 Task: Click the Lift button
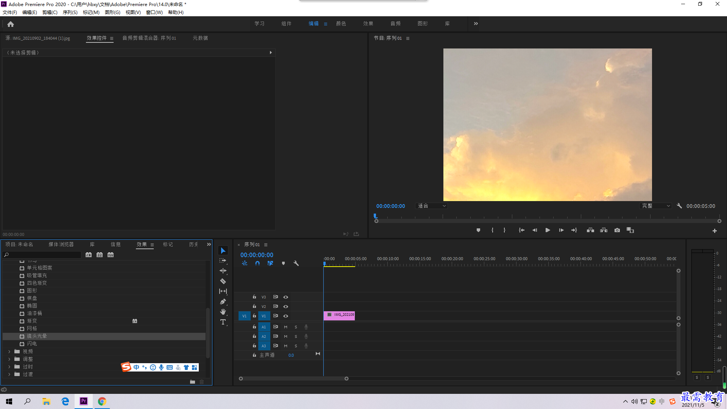point(590,230)
